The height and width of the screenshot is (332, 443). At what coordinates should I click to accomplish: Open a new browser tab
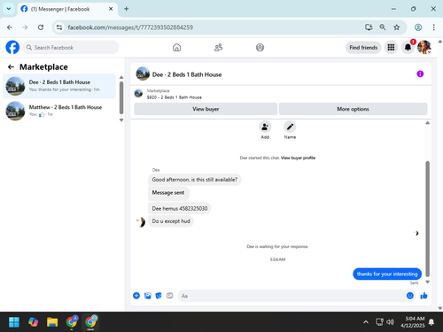[127, 9]
